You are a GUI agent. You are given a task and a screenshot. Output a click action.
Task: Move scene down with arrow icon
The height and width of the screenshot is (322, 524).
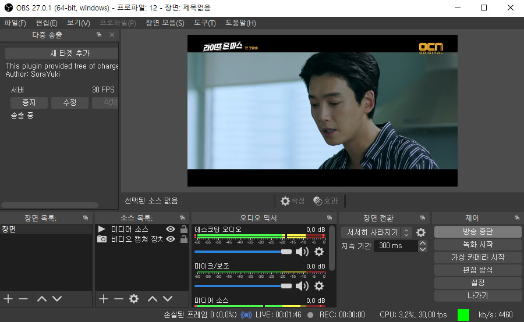click(x=57, y=299)
